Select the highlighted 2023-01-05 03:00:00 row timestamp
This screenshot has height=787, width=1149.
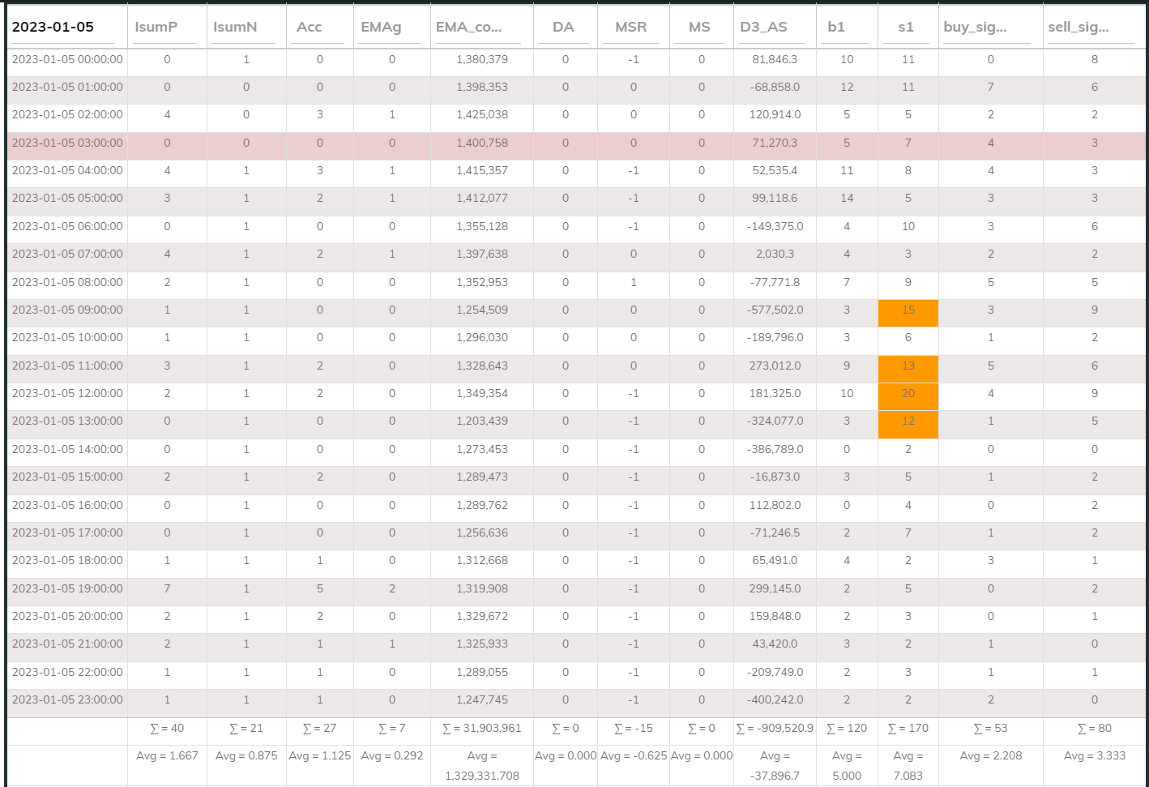click(x=67, y=143)
